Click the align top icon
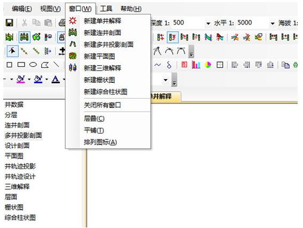Viewport: 303px width, 228px height. tap(259, 65)
